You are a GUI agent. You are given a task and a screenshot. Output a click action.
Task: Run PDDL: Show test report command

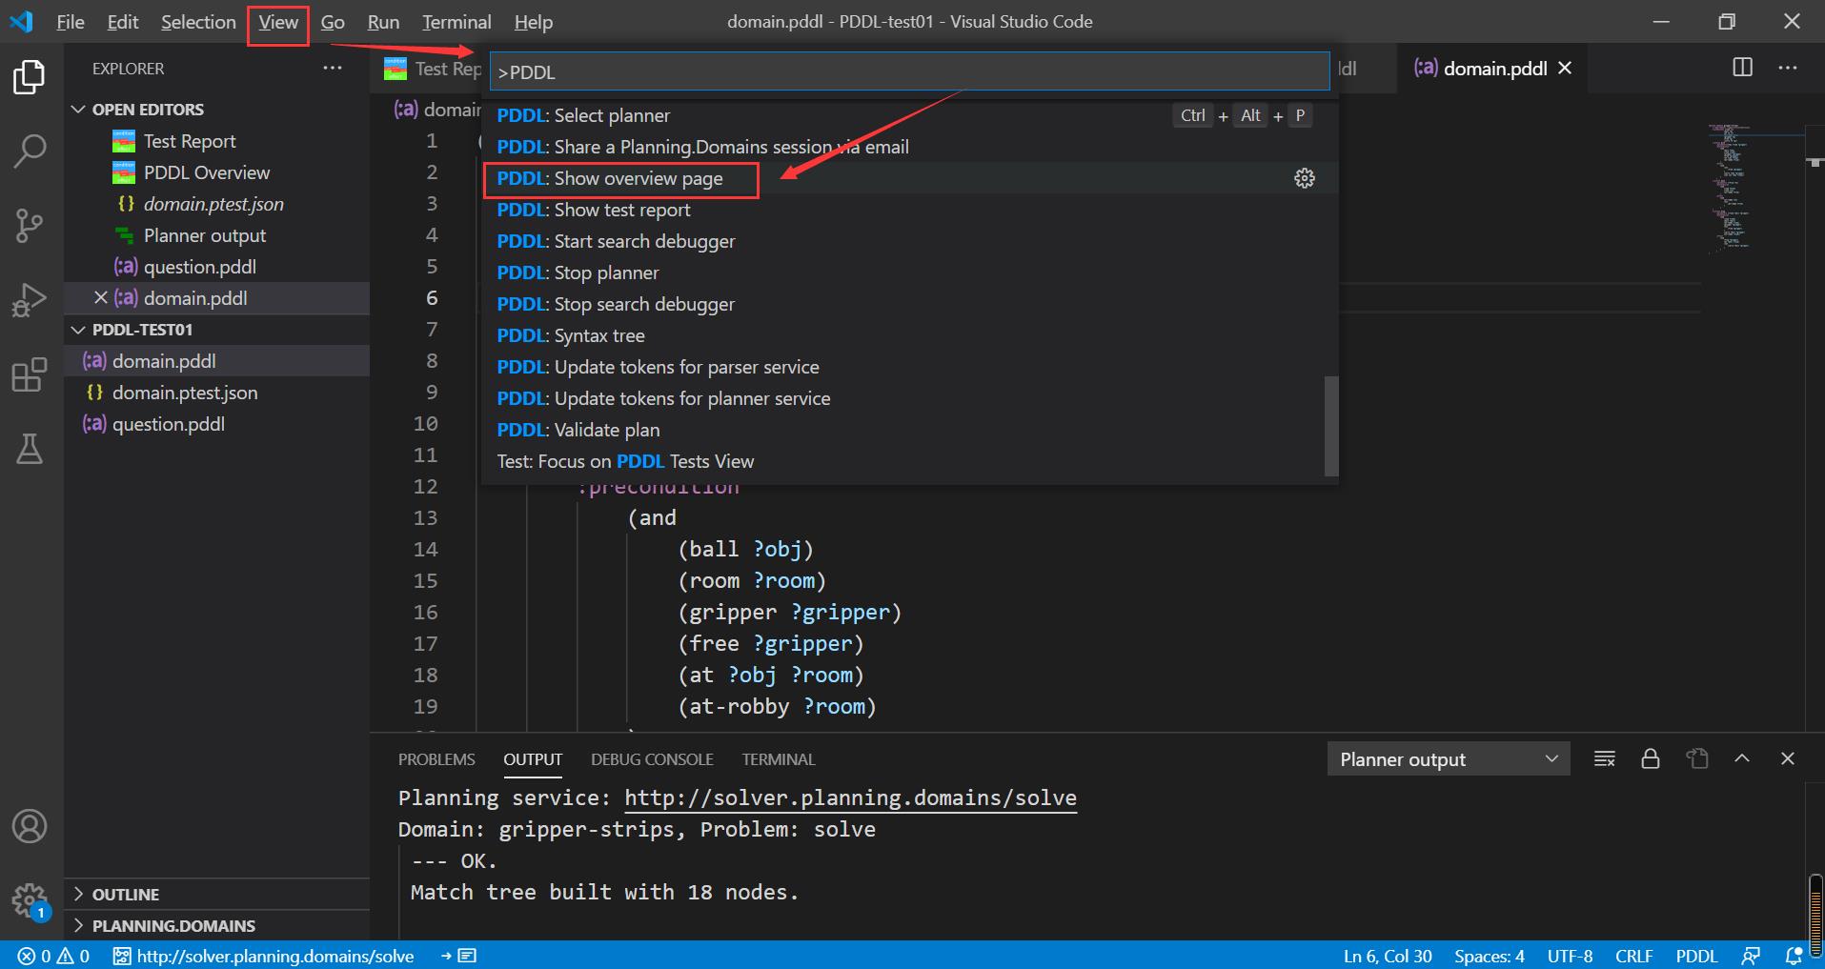[909, 210]
